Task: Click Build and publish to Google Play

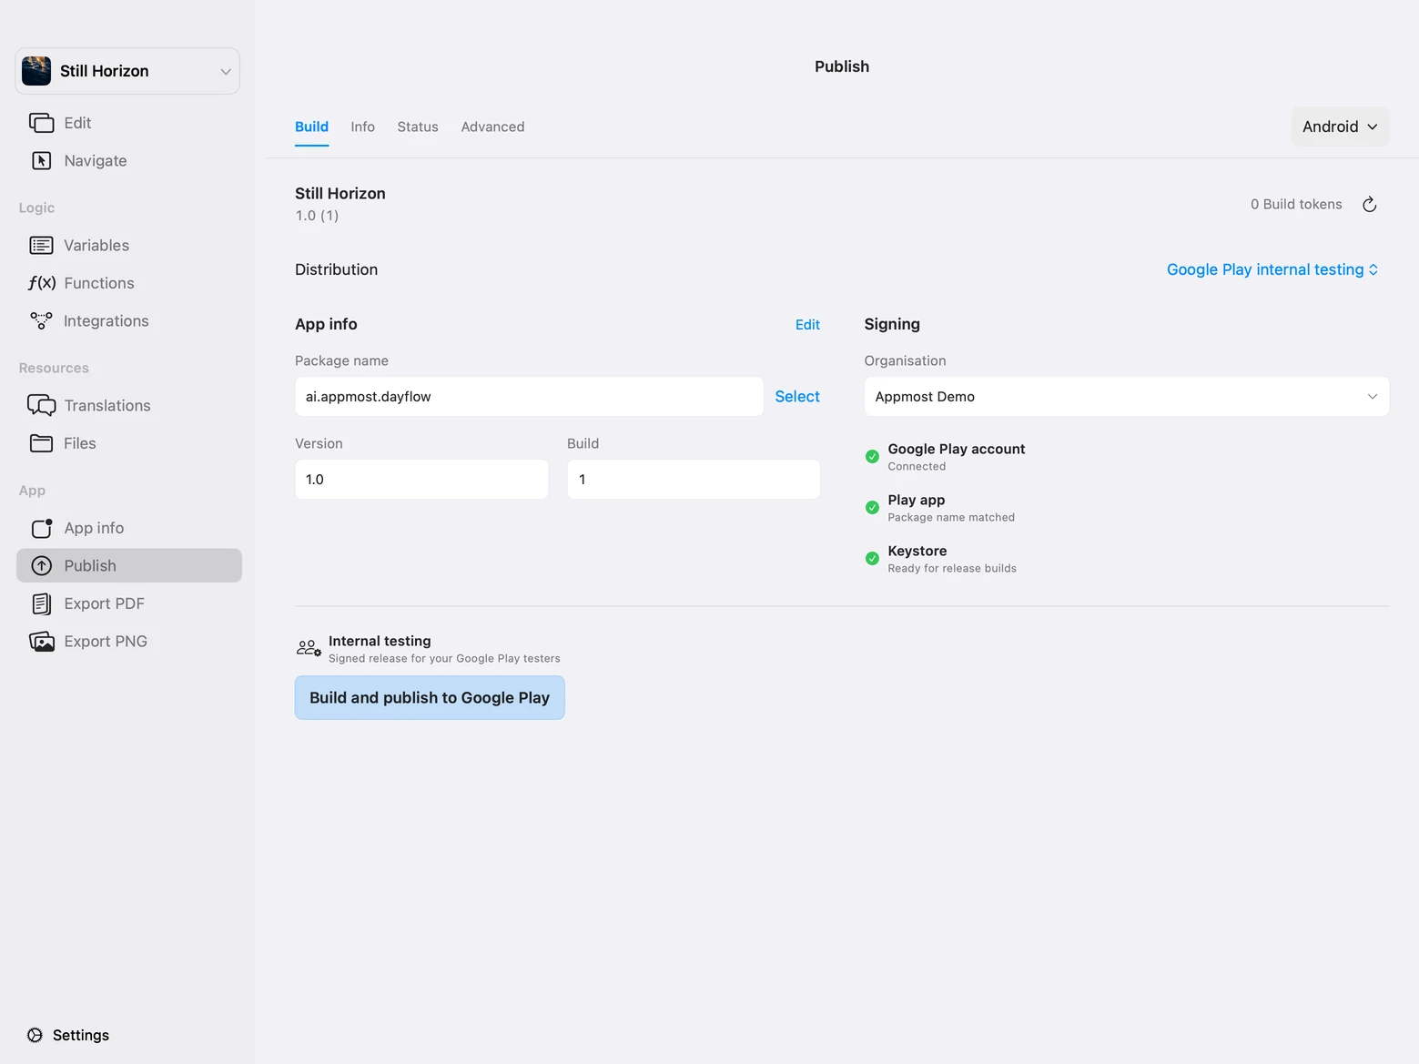Action: [x=430, y=698]
